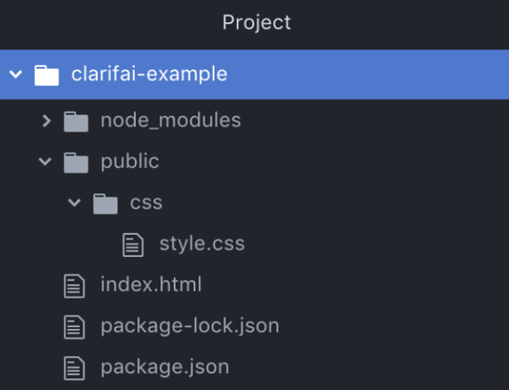Click the css folder icon
This screenshot has width=509, height=390.
[105, 203]
